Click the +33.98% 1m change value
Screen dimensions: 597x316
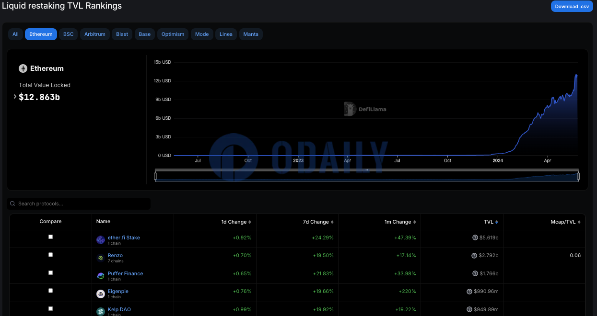(x=405, y=274)
